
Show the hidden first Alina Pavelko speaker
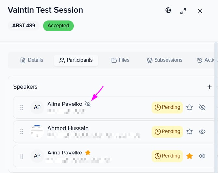(x=202, y=107)
